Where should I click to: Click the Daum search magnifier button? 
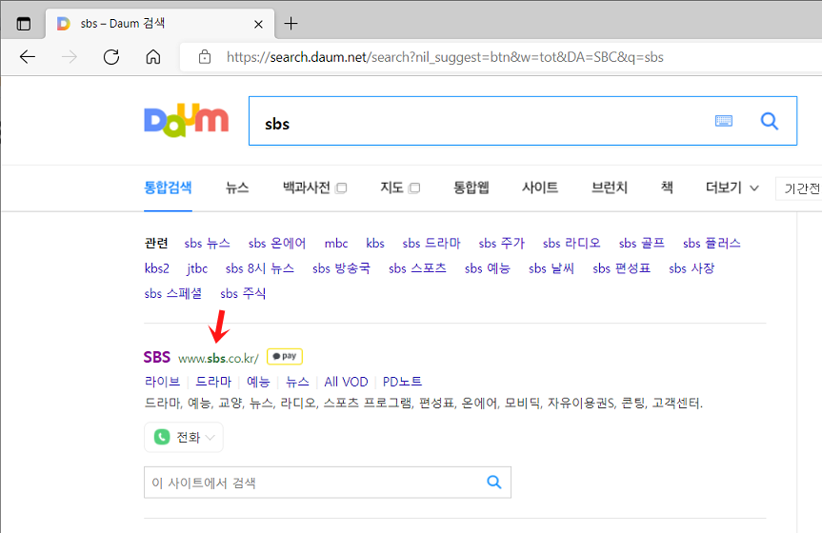pos(769,121)
